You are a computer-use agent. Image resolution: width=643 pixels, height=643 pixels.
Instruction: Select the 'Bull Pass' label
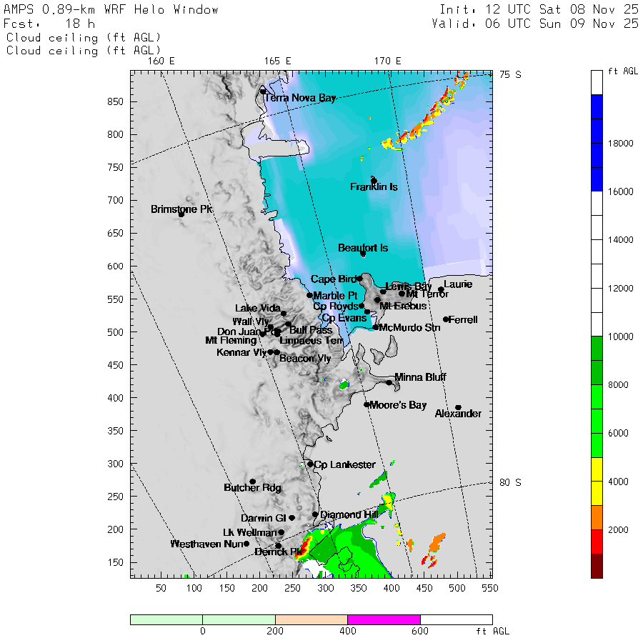311,329
